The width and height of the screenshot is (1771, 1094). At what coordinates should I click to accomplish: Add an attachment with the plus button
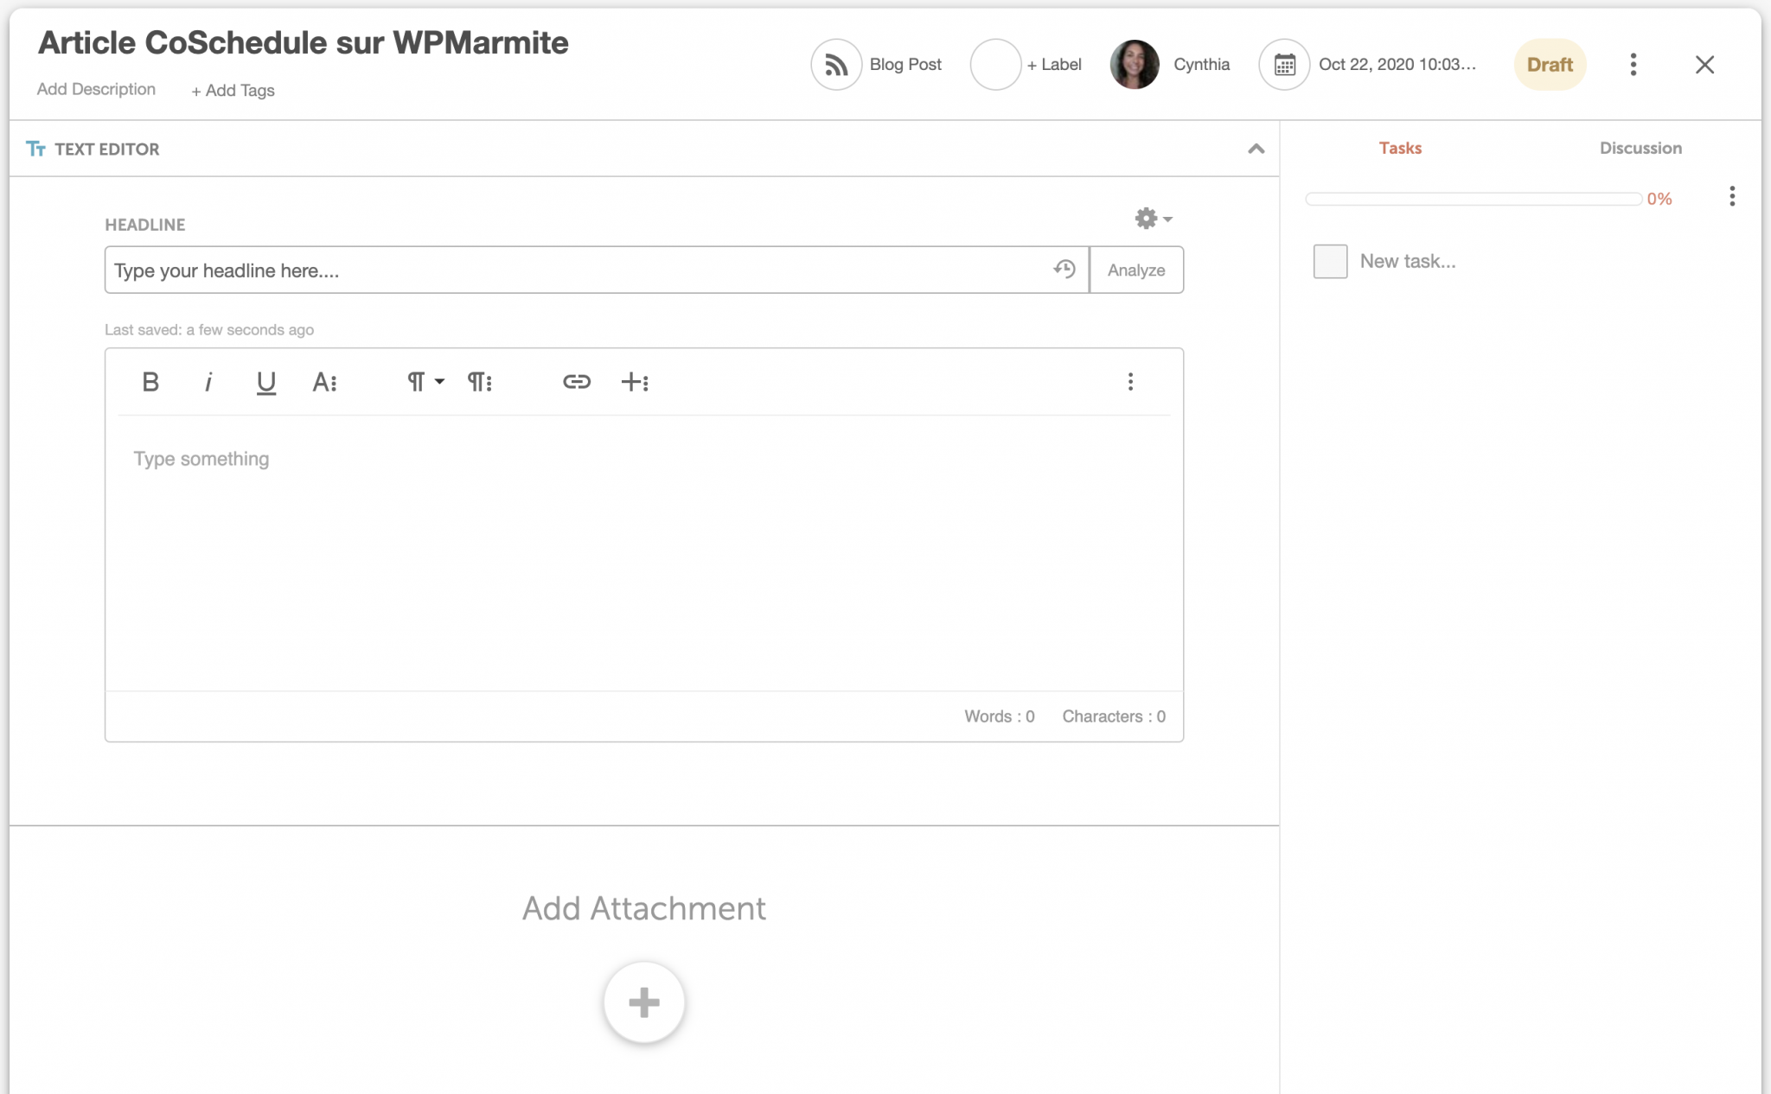[x=643, y=1002]
